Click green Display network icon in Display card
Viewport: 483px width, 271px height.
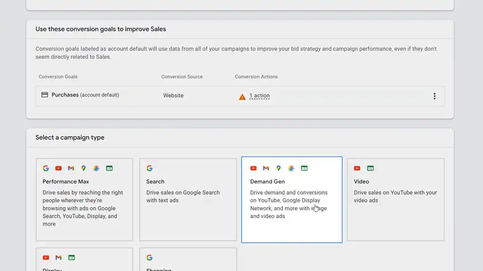click(72, 257)
